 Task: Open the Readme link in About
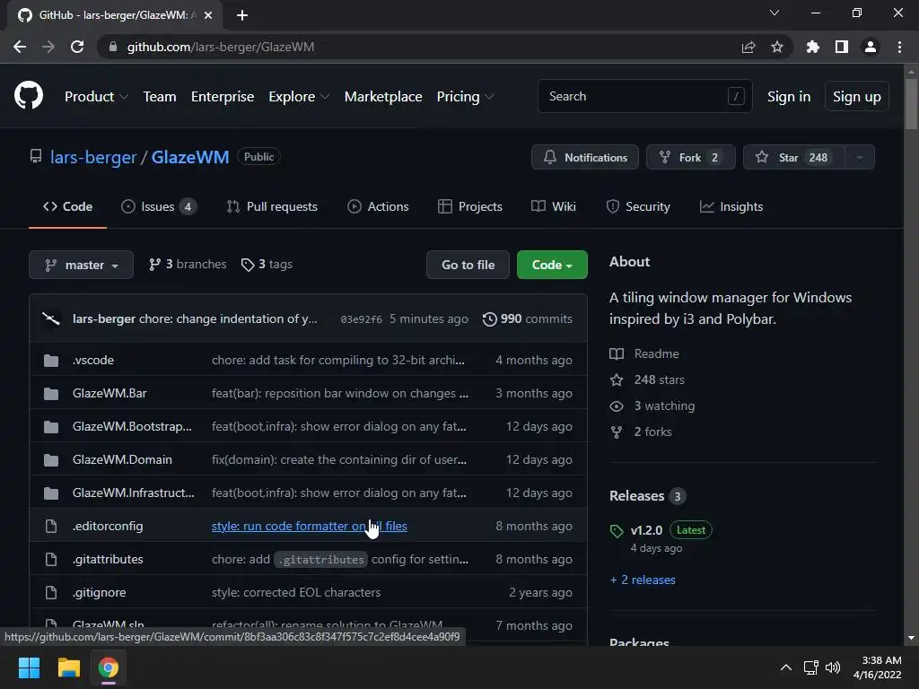coord(644,353)
